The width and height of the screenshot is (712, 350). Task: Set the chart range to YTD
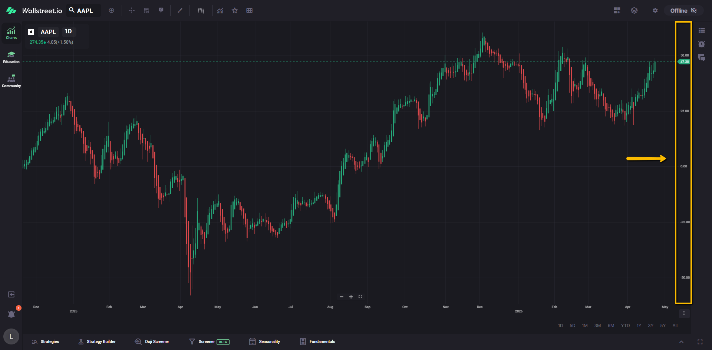tap(625, 326)
